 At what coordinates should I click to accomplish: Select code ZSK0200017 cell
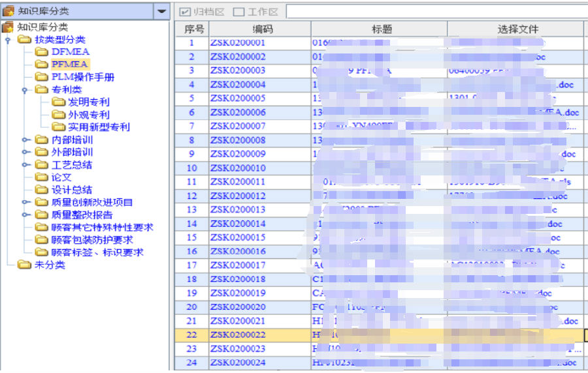tap(259, 265)
